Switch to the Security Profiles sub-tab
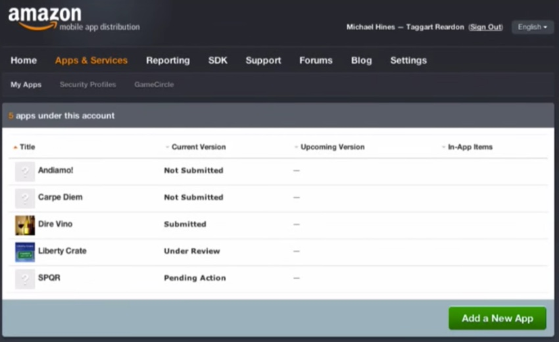Image resolution: width=559 pixels, height=342 pixels. click(87, 85)
